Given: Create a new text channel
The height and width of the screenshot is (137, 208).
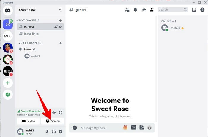Looking at the screenshot, I should tap(60, 20).
